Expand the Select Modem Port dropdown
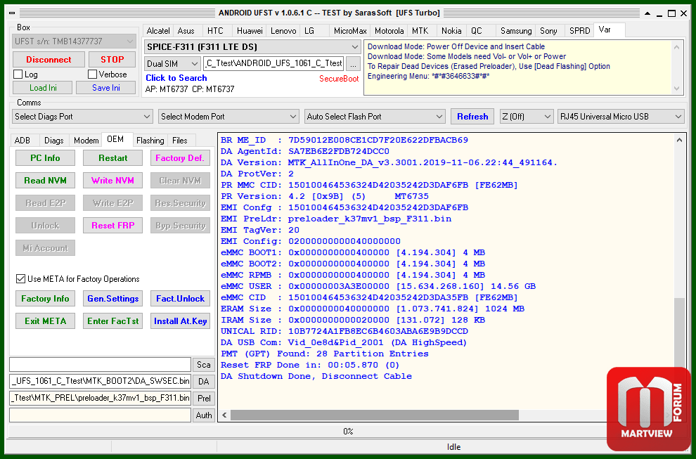Screen dimensions: 696x459 tap(228, 116)
